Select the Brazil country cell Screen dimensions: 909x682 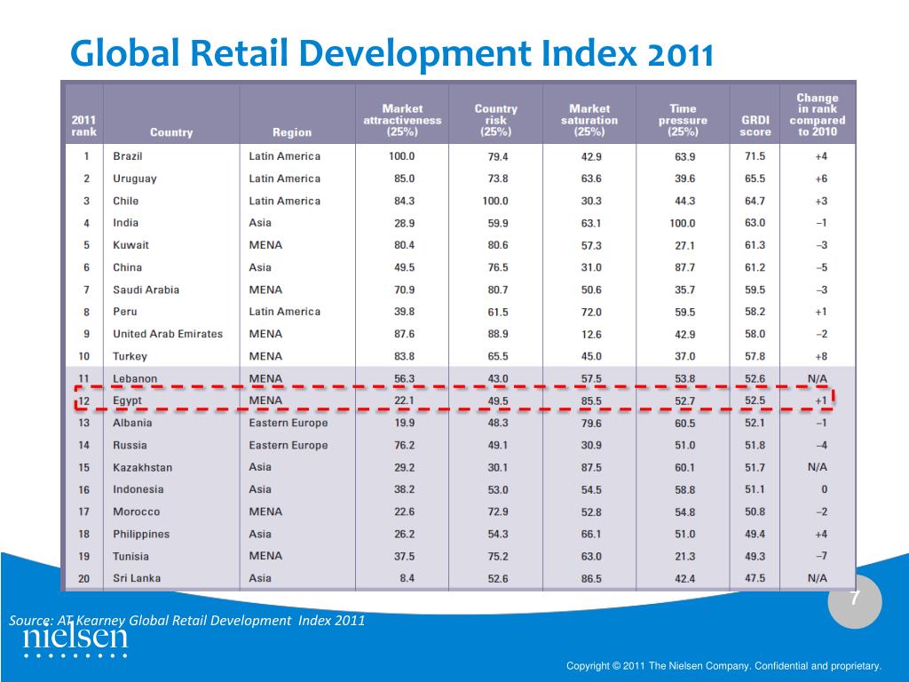coord(128,156)
